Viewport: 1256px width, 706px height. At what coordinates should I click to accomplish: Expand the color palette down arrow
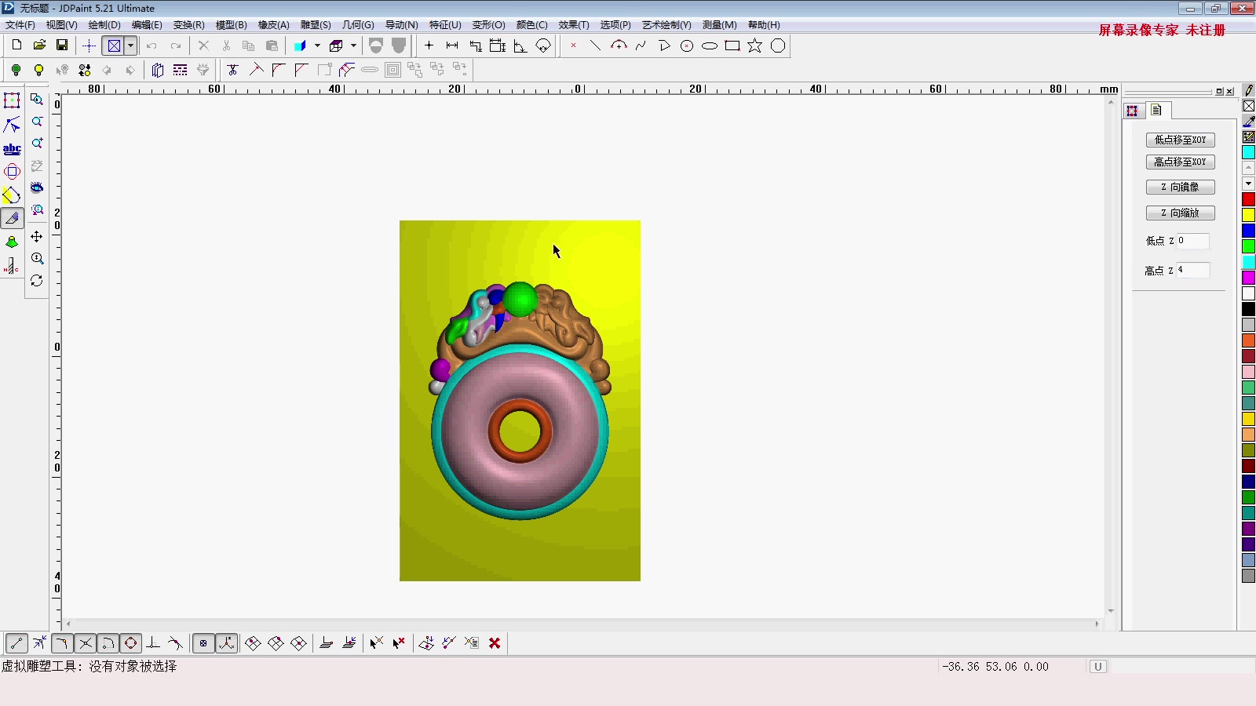[1248, 184]
